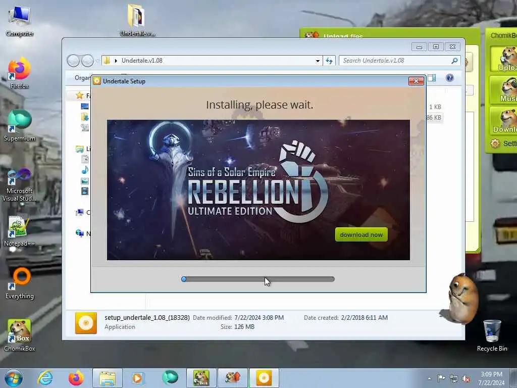517x388 pixels.
Task: Click the Explorer Back button
Action: (x=73, y=61)
